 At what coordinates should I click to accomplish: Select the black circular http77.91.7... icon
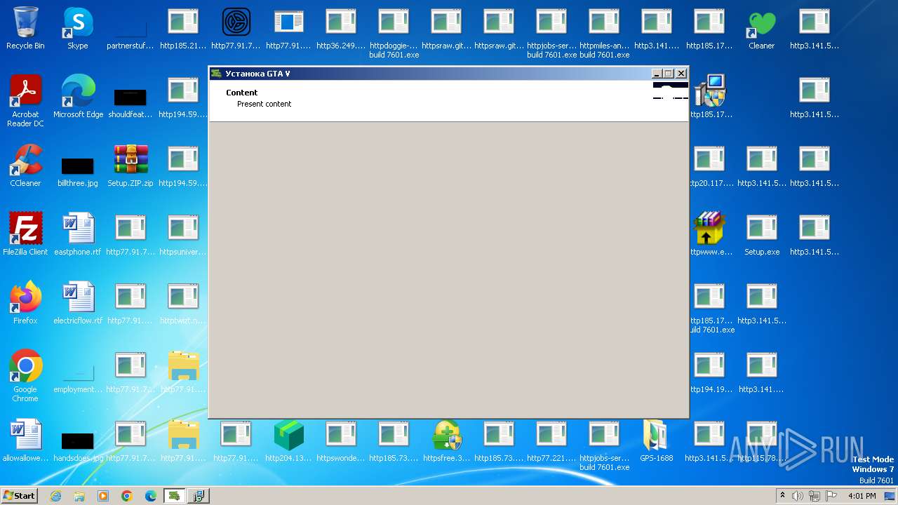(x=236, y=28)
